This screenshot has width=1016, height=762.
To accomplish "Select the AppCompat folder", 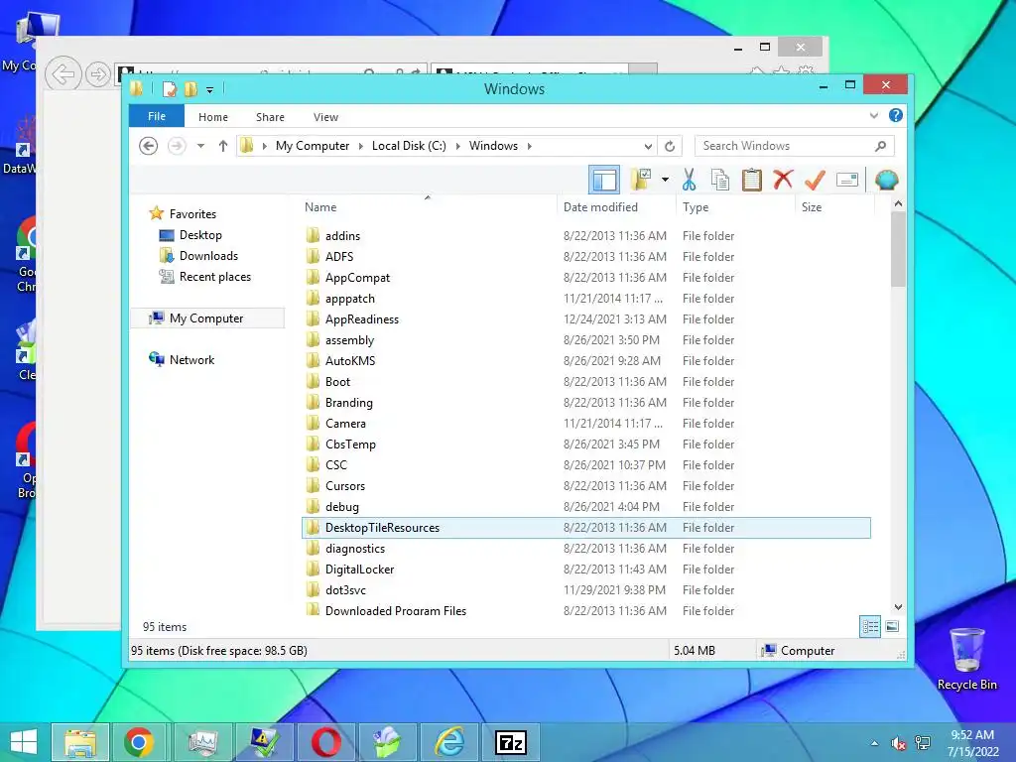I will tap(585, 278).
